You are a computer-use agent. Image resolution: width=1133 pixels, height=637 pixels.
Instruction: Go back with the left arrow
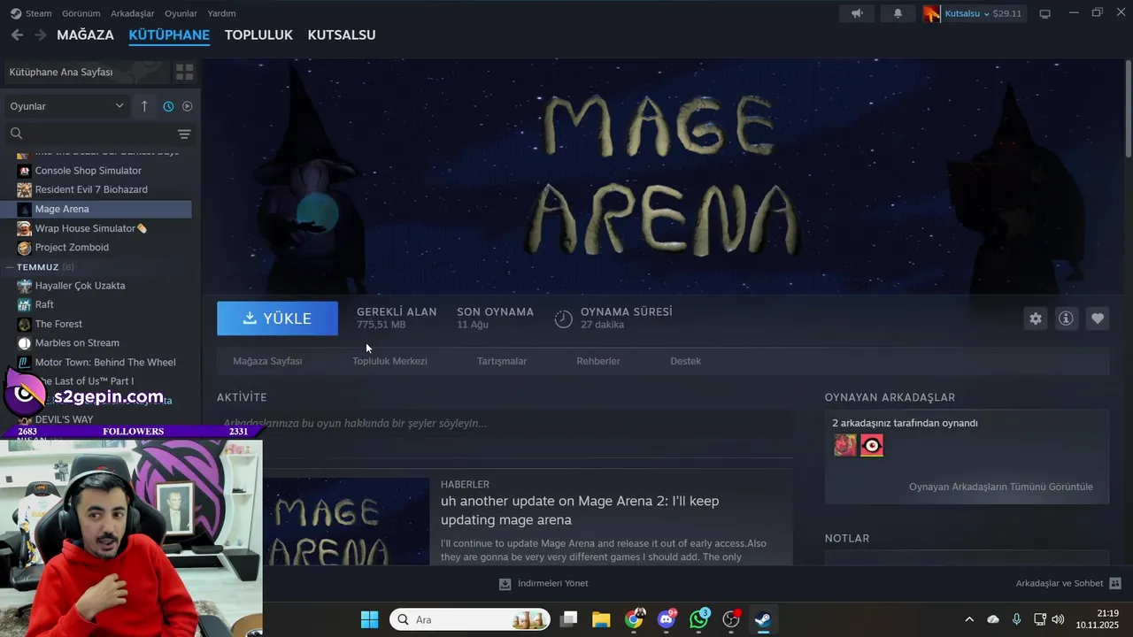pyautogui.click(x=17, y=35)
